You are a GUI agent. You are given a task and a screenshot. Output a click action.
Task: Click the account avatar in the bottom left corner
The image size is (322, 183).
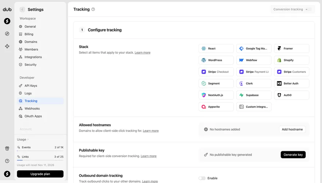[7, 174]
